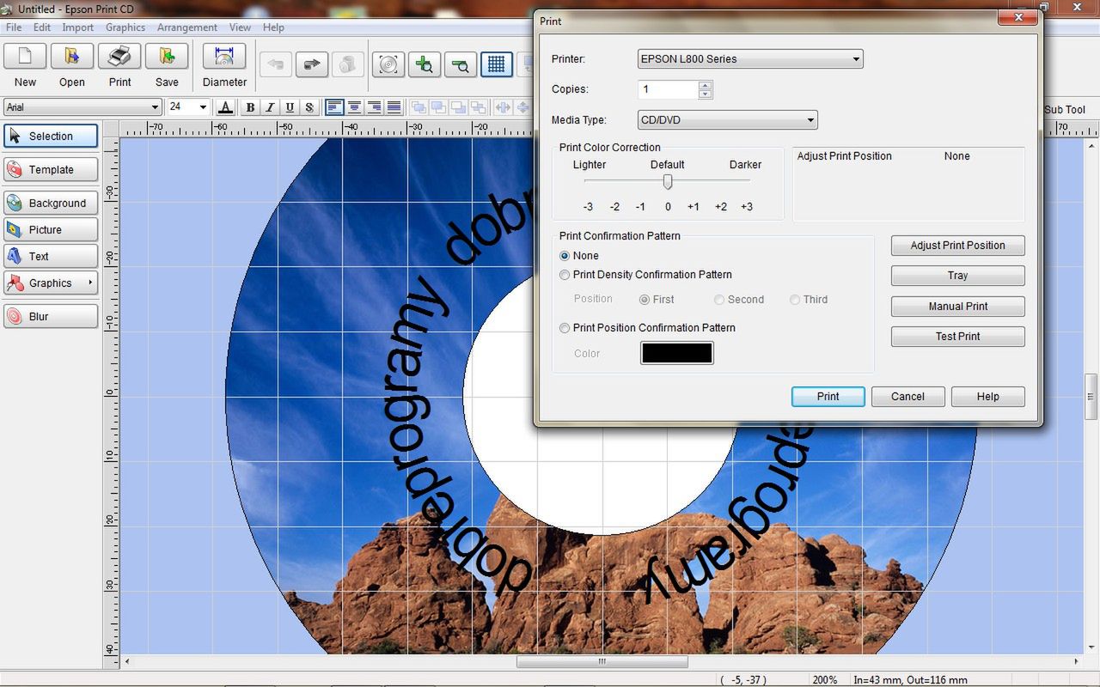Open the Diameter settings tool
Image resolution: width=1100 pixels, height=687 pixels.
224,57
